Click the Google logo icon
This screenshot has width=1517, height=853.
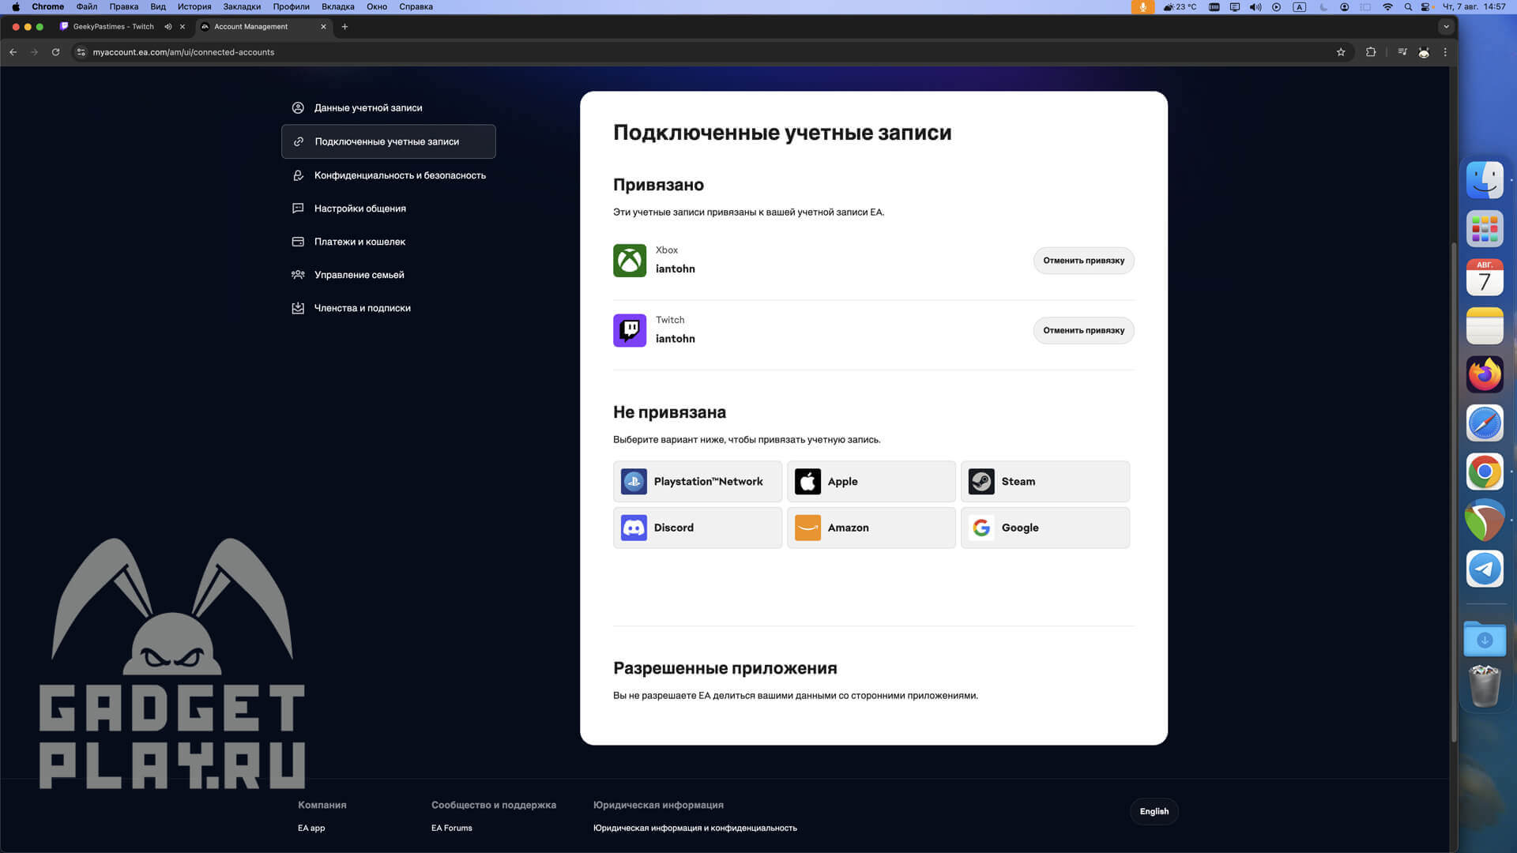coord(981,528)
